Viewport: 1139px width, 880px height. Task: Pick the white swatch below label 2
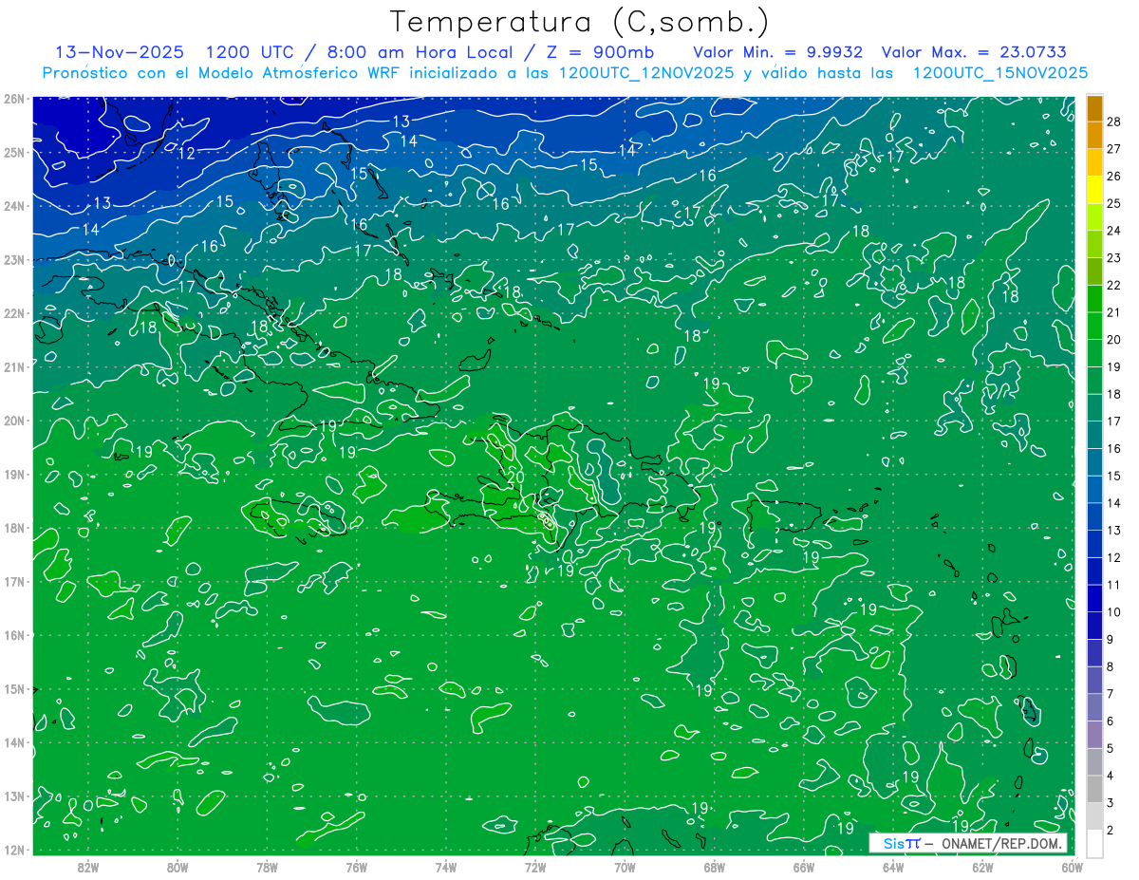click(1094, 843)
